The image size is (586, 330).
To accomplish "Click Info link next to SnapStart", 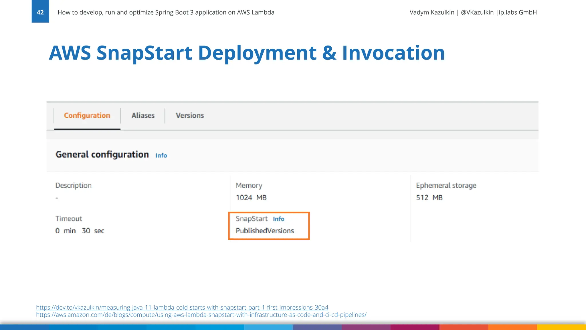I will point(278,219).
